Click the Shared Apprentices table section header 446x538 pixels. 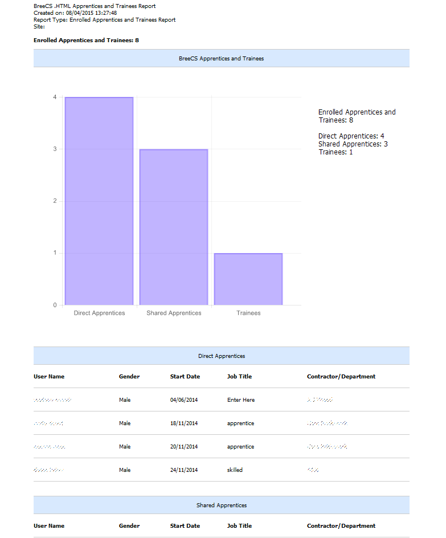click(221, 505)
